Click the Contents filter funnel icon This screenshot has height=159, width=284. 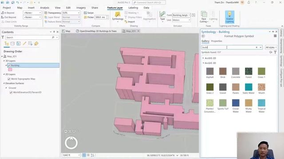click(x=3, y=37)
